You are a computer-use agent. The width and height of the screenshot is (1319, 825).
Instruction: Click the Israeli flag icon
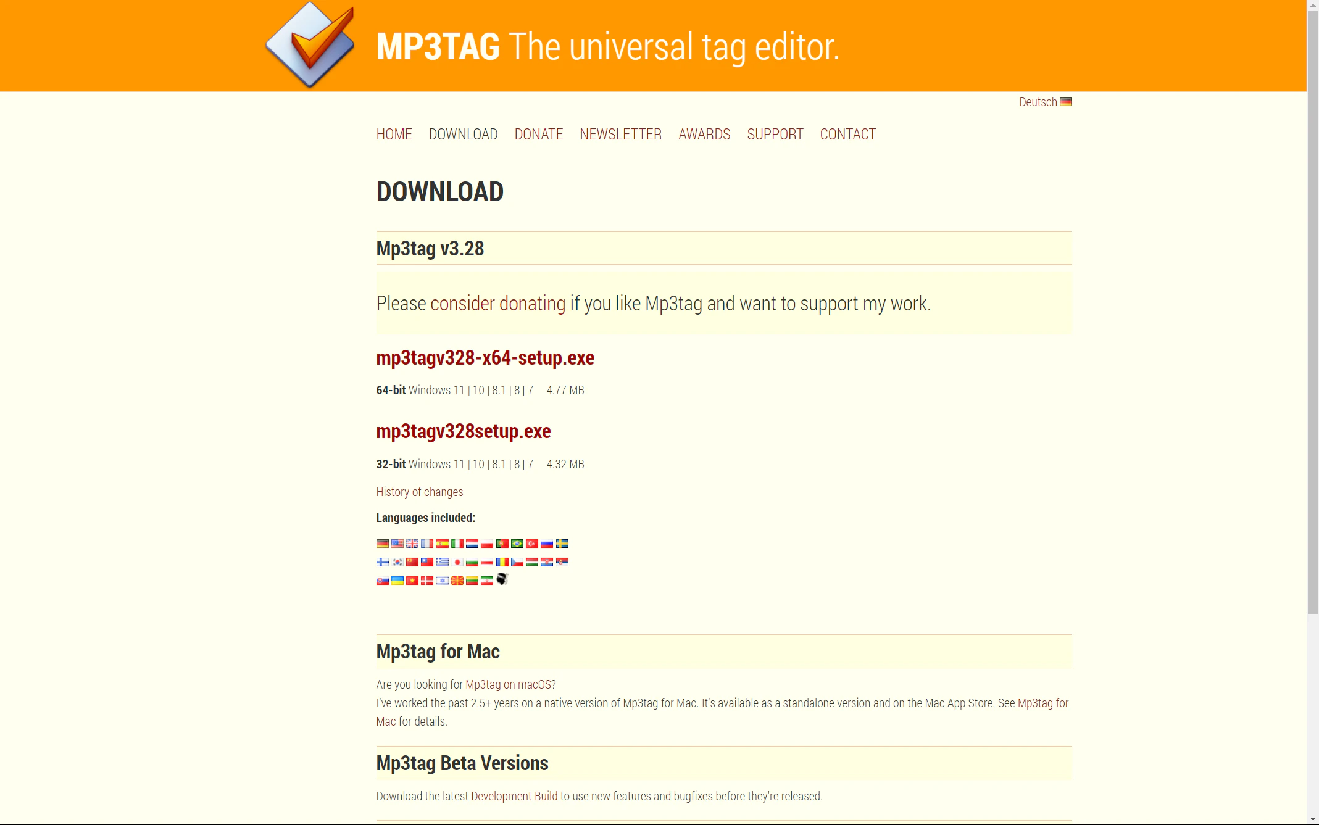click(443, 581)
